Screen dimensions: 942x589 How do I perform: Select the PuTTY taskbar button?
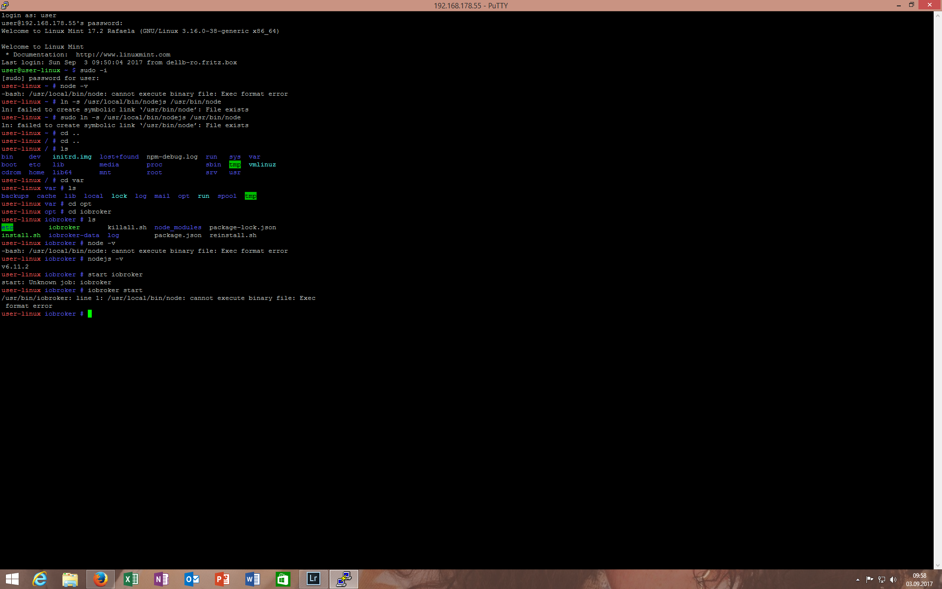pyautogui.click(x=344, y=579)
